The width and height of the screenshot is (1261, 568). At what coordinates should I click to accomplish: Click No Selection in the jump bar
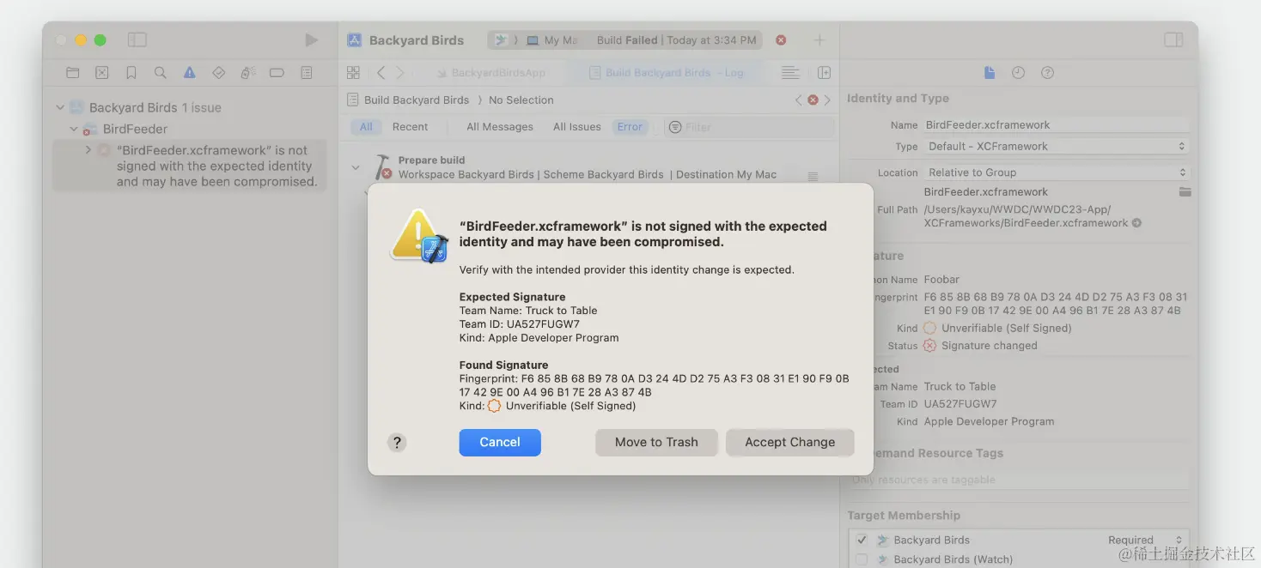pyautogui.click(x=521, y=100)
